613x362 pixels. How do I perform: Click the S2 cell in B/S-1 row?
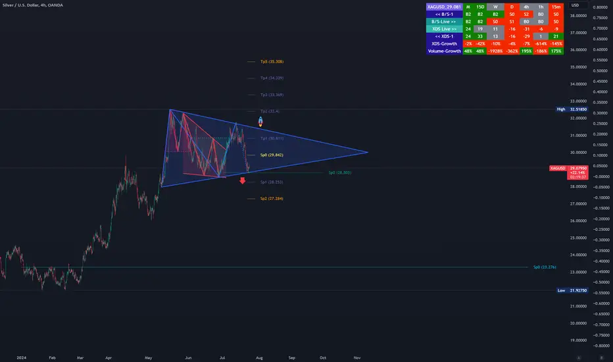(x=526, y=14)
